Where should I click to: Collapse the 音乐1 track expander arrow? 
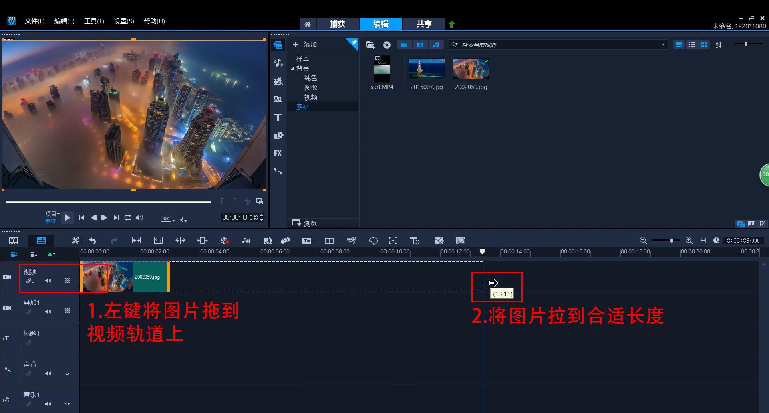[67, 404]
